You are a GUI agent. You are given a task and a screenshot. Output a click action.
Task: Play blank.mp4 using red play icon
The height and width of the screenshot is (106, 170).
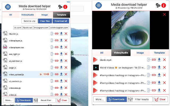pos(95,60)
